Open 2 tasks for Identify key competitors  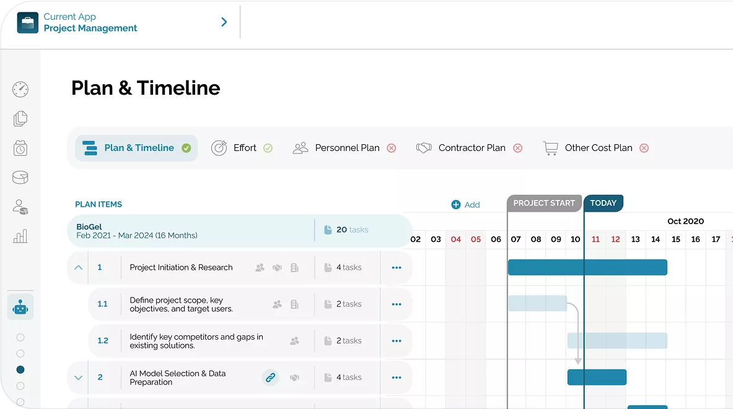pyautogui.click(x=343, y=341)
